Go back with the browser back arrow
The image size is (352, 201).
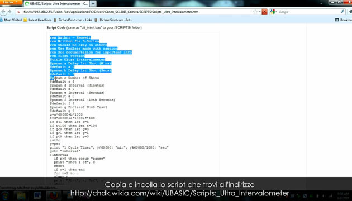(x=3, y=12)
